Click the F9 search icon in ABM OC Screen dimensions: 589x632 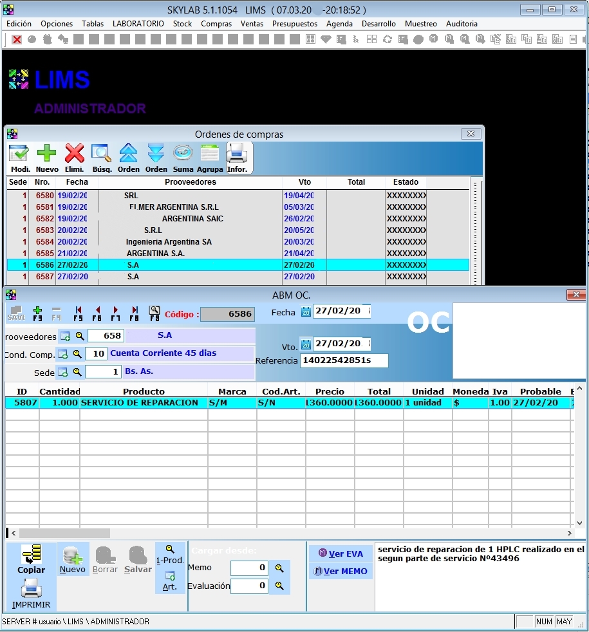point(154,313)
